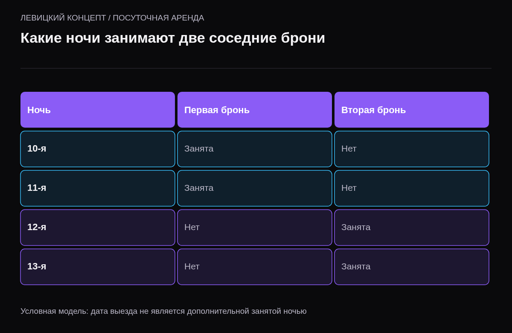Select the 'Первая бронь' column header

pyautogui.click(x=255, y=110)
